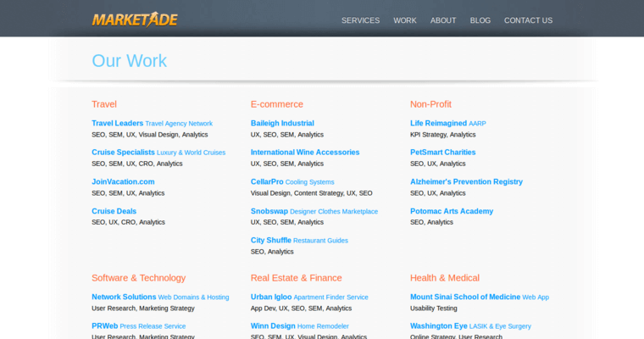Click "SEO, Analytics" under City Shuffle

tap(272, 252)
